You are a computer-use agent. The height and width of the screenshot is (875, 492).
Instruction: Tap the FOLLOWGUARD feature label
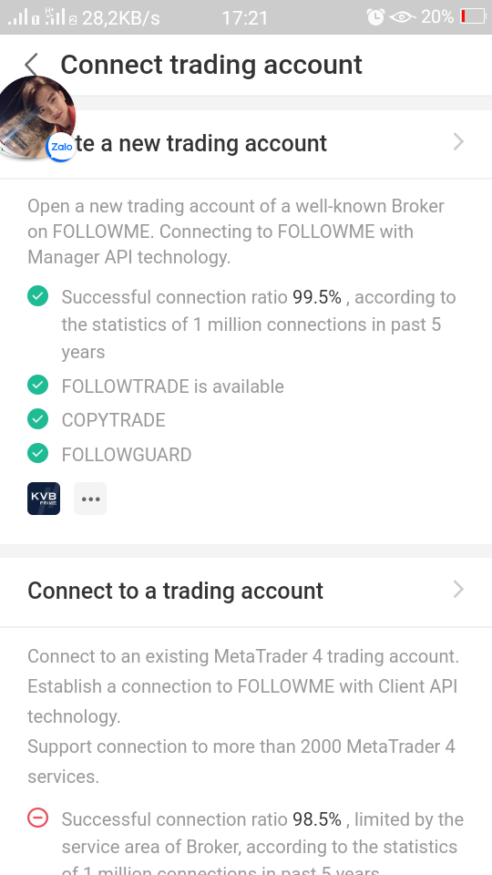pos(126,455)
